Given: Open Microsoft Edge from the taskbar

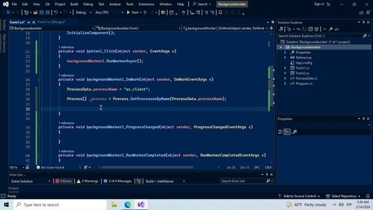Looking at the screenshot, I should click(x=128, y=205).
